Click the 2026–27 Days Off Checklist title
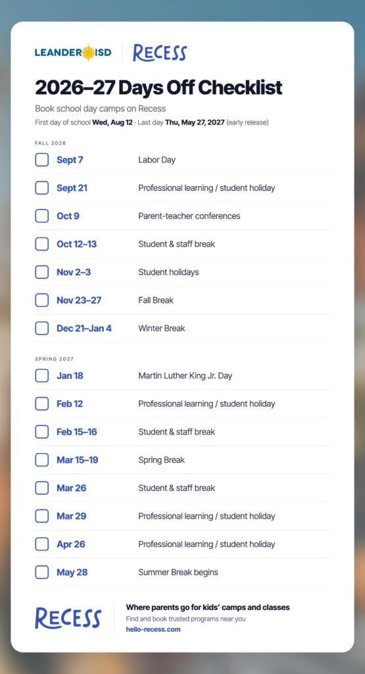The height and width of the screenshot is (674, 365). click(x=158, y=88)
